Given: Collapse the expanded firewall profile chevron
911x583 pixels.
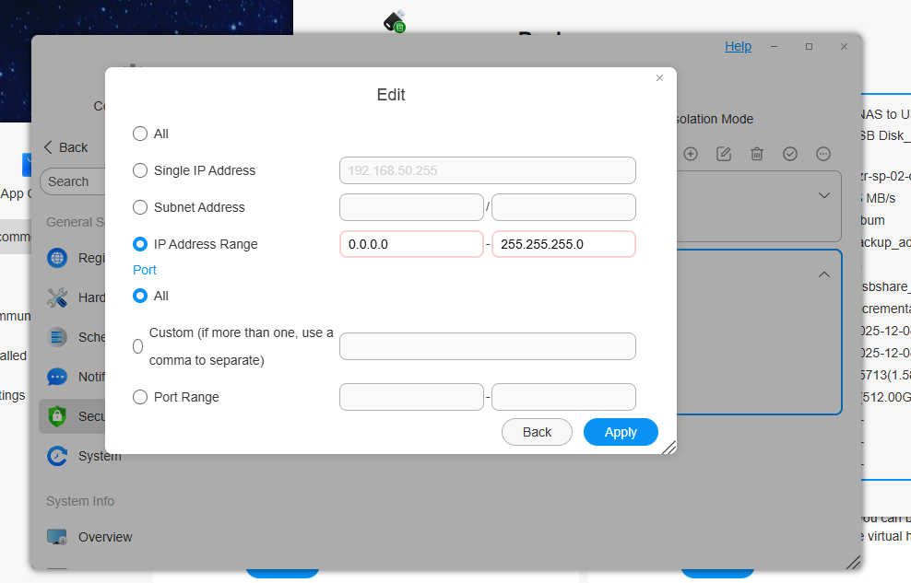Looking at the screenshot, I should tap(823, 274).
